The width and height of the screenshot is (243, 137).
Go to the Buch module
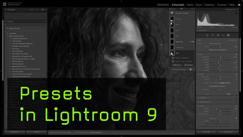click(x=199, y=5)
